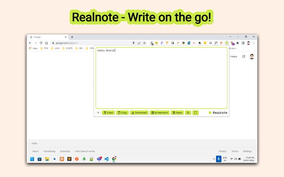Reload the Google page
Screen dimensions: 284x177
click(41, 43)
